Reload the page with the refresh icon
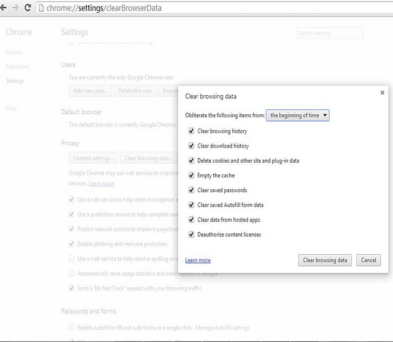The image size is (393, 342). point(28,8)
